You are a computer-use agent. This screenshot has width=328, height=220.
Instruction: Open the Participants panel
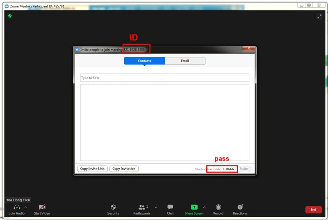(x=142, y=210)
